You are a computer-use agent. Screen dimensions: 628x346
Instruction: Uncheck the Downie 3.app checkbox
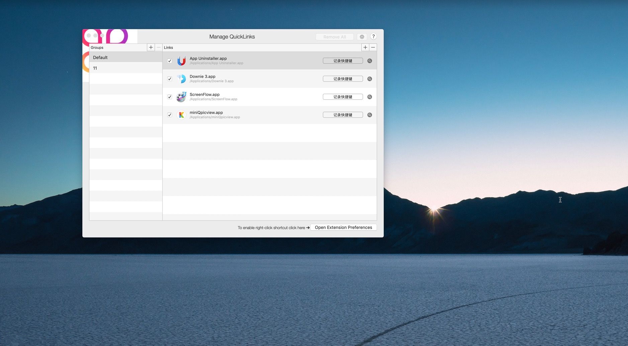[170, 79]
